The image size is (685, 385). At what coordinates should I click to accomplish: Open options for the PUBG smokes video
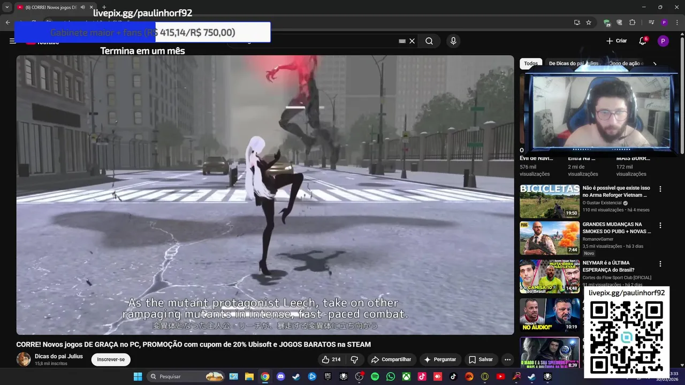[660, 225]
